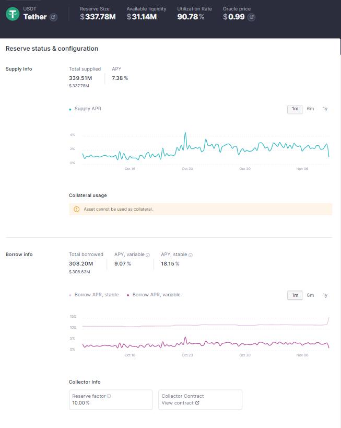Select 1m range on Borrow APR chart

pyautogui.click(x=295, y=295)
